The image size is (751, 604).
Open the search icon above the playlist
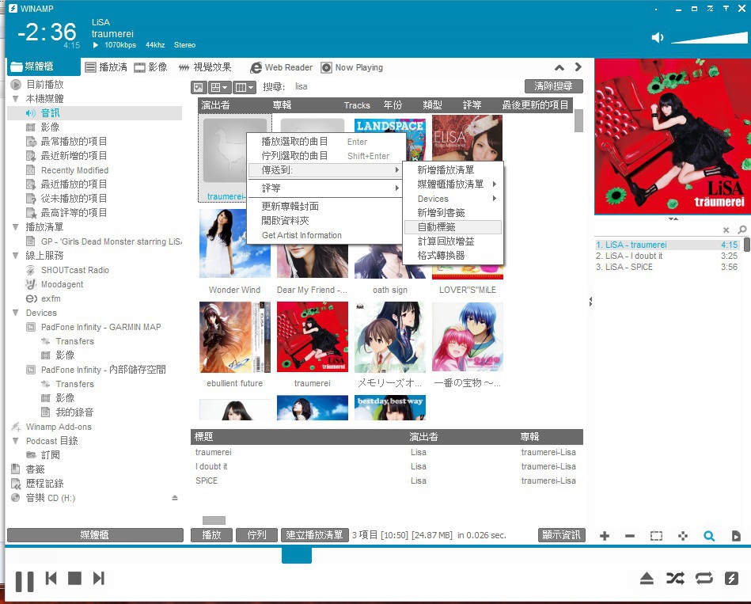coord(742,230)
